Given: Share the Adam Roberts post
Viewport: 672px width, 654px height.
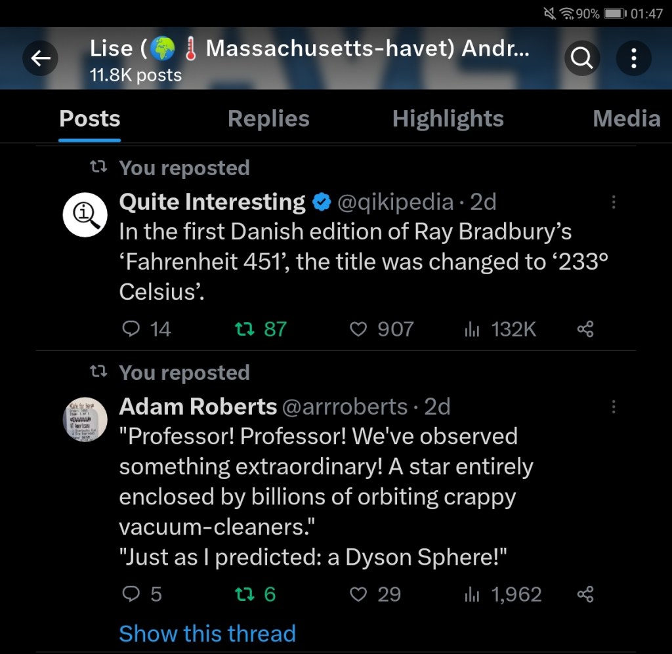Looking at the screenshot, I should tap(585, 594).
